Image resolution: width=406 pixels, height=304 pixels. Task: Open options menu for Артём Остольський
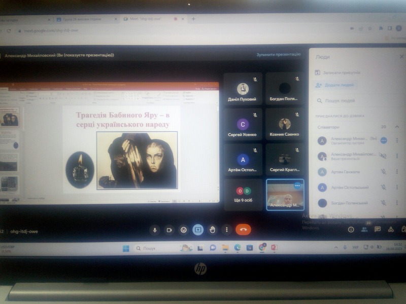click(x=397, y=187)
